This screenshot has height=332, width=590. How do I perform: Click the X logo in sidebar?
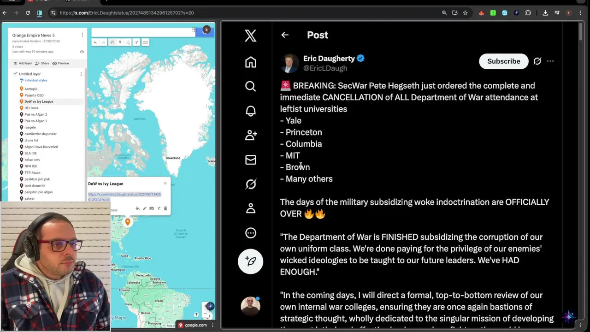(x=250, y=36)
